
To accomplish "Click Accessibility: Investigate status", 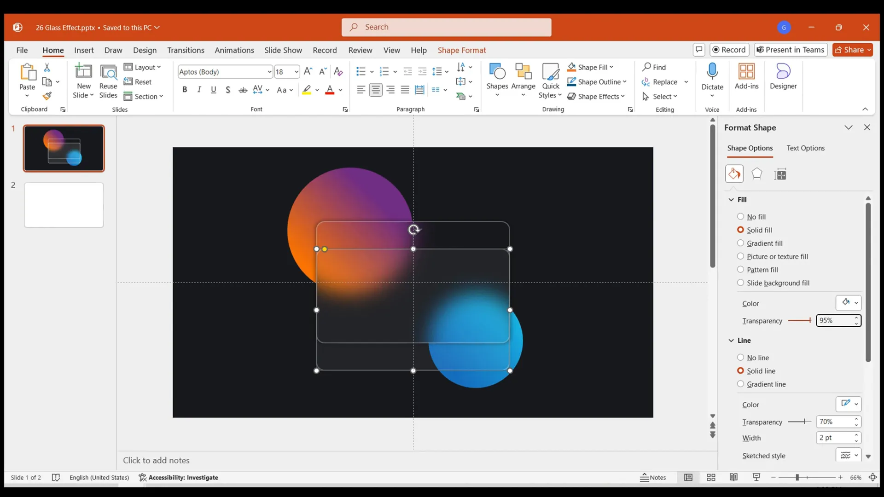I will tap(179, 477).
